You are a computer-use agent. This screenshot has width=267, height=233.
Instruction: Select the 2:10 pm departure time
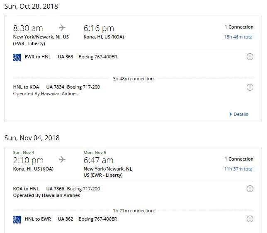click(x=28, y=160)
